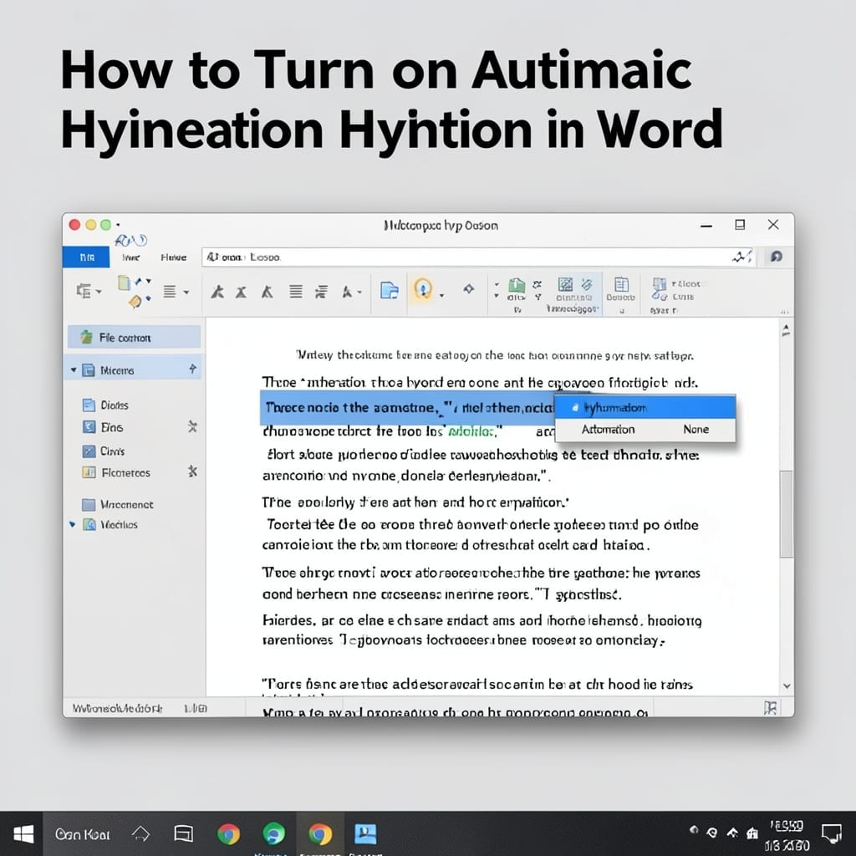The height and width of the screenshot is (856, 856).
Task: Select the Eins item in sidebar
Action: tap(103, 427)
